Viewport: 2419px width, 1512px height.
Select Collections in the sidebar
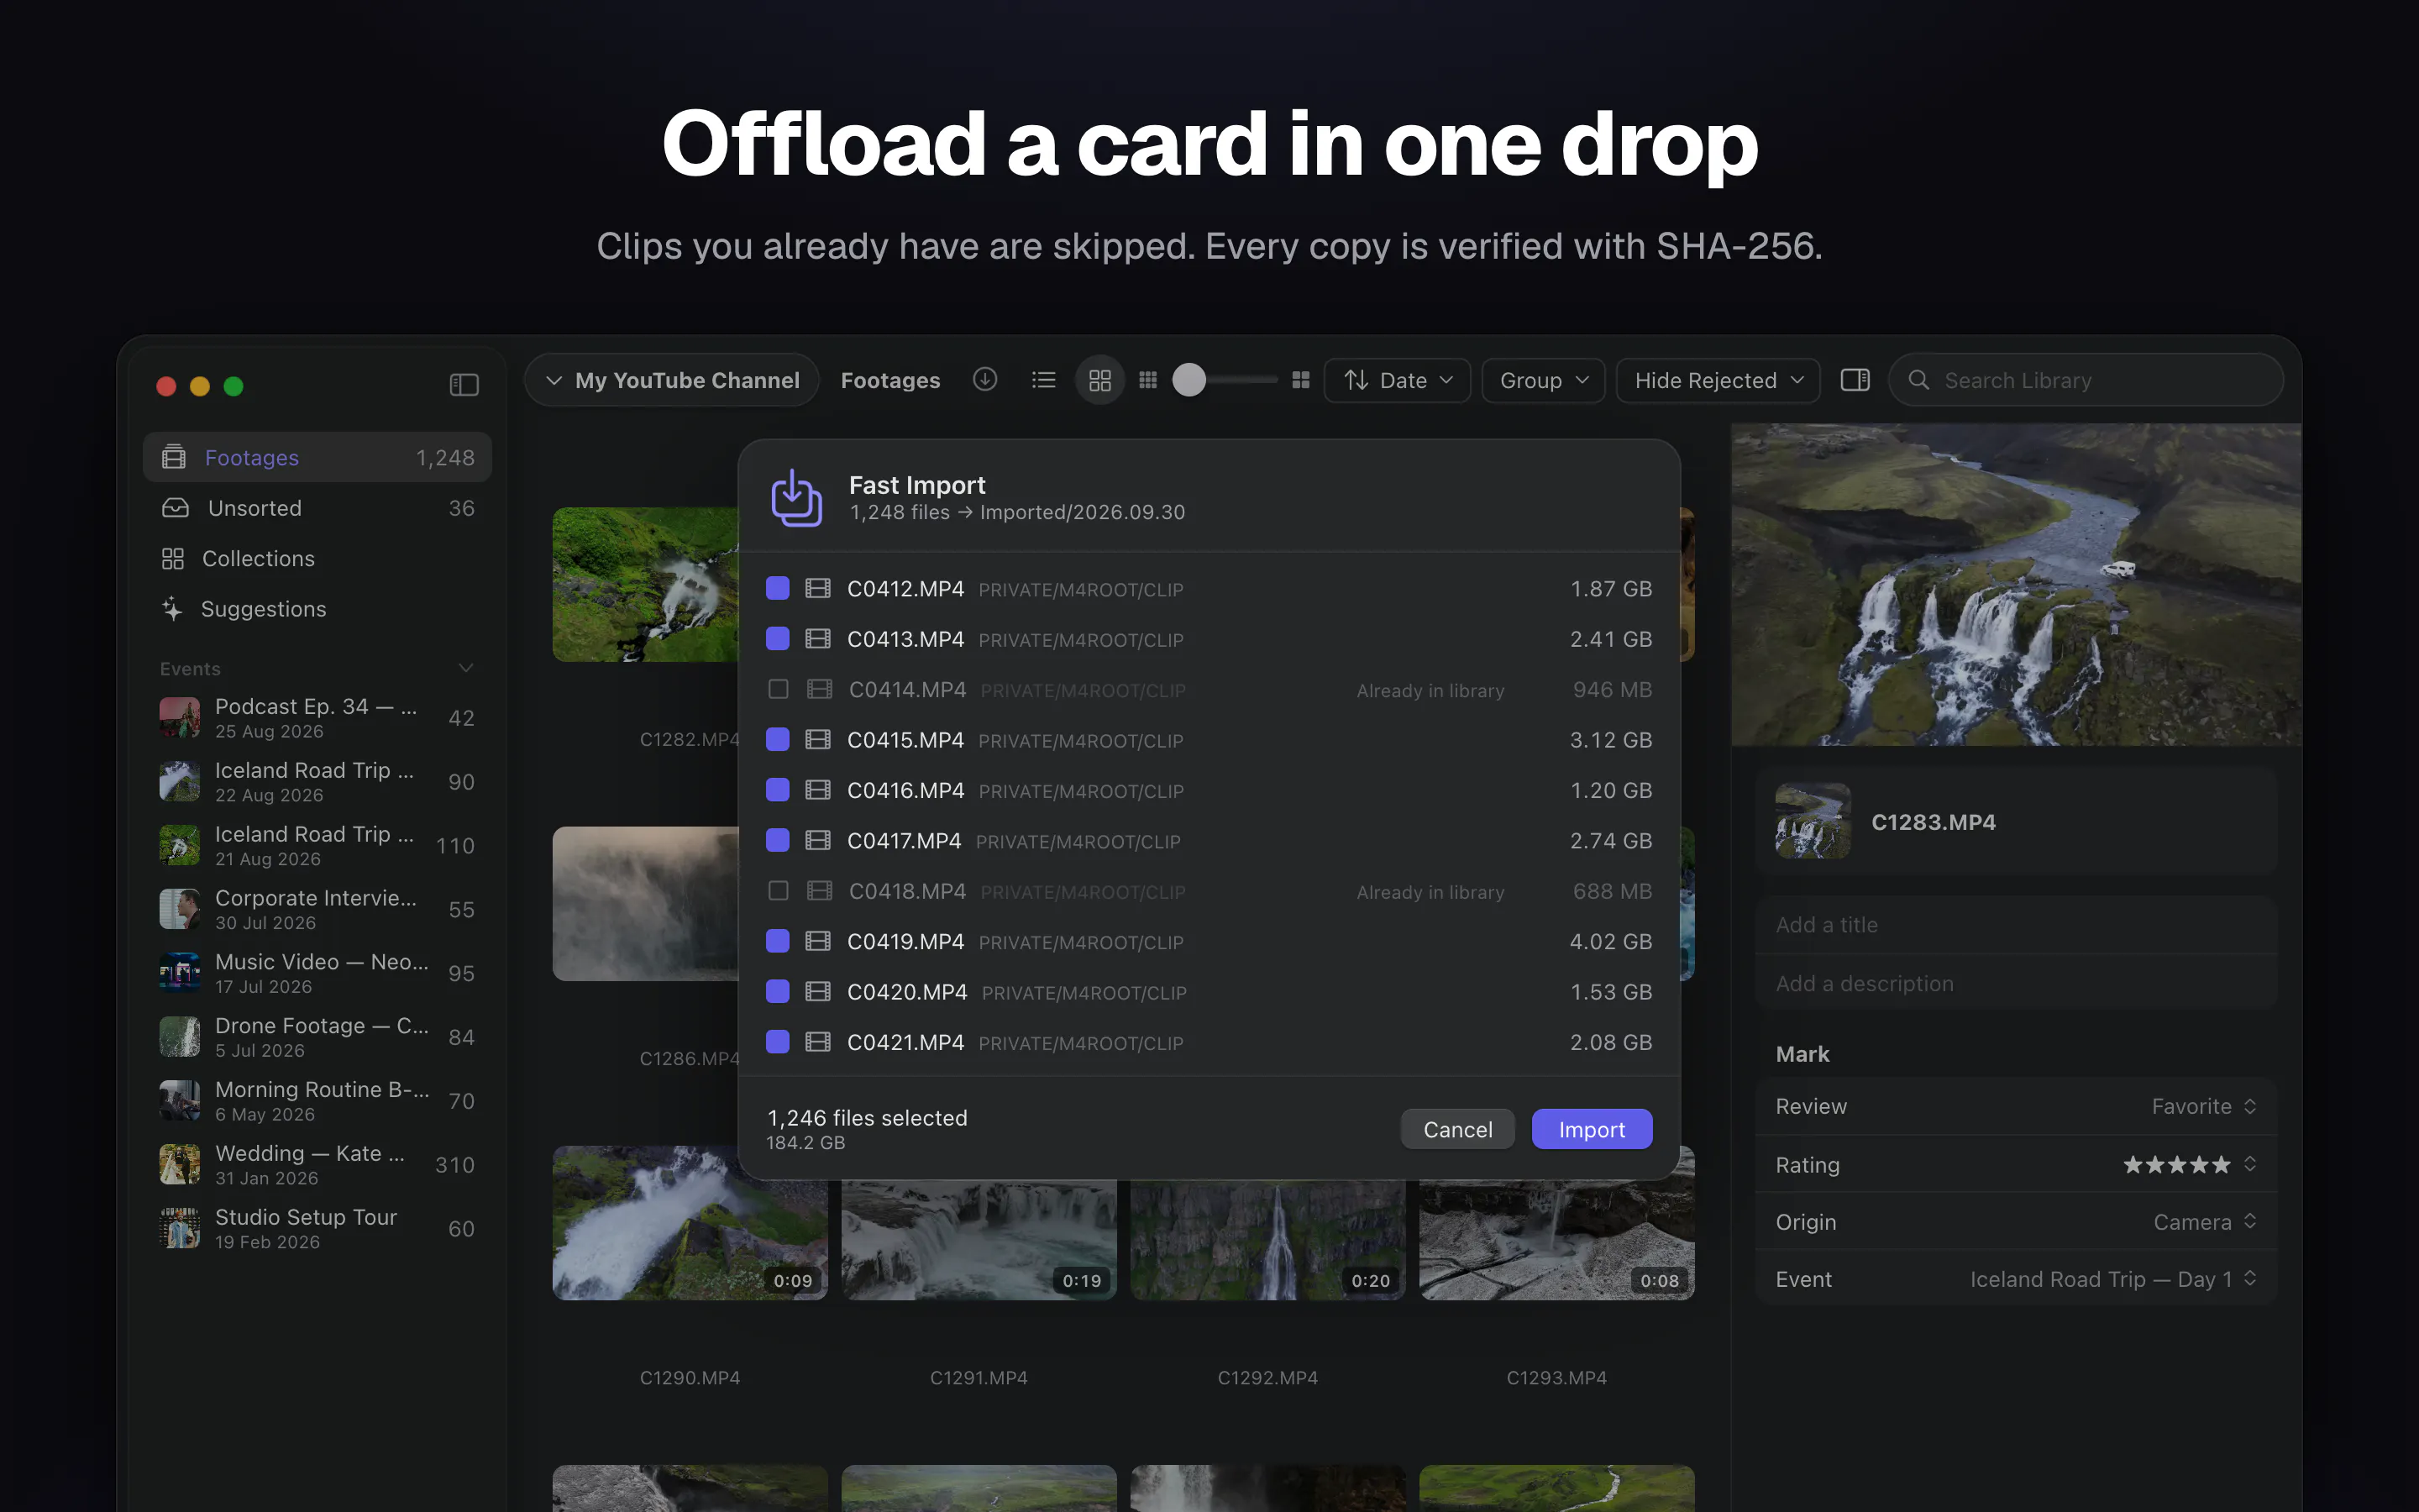[317, 558]
